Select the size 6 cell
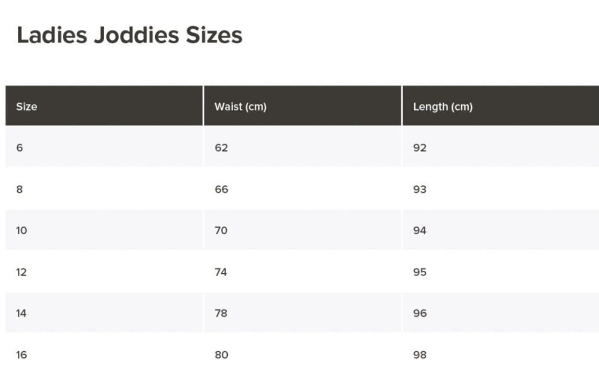The image size is (599, 374). click(20, 148)
